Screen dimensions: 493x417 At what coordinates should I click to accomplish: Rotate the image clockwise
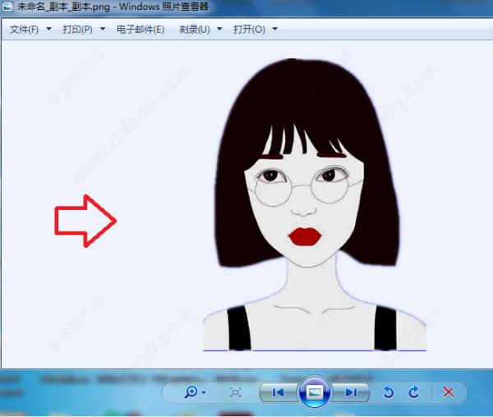414,392
